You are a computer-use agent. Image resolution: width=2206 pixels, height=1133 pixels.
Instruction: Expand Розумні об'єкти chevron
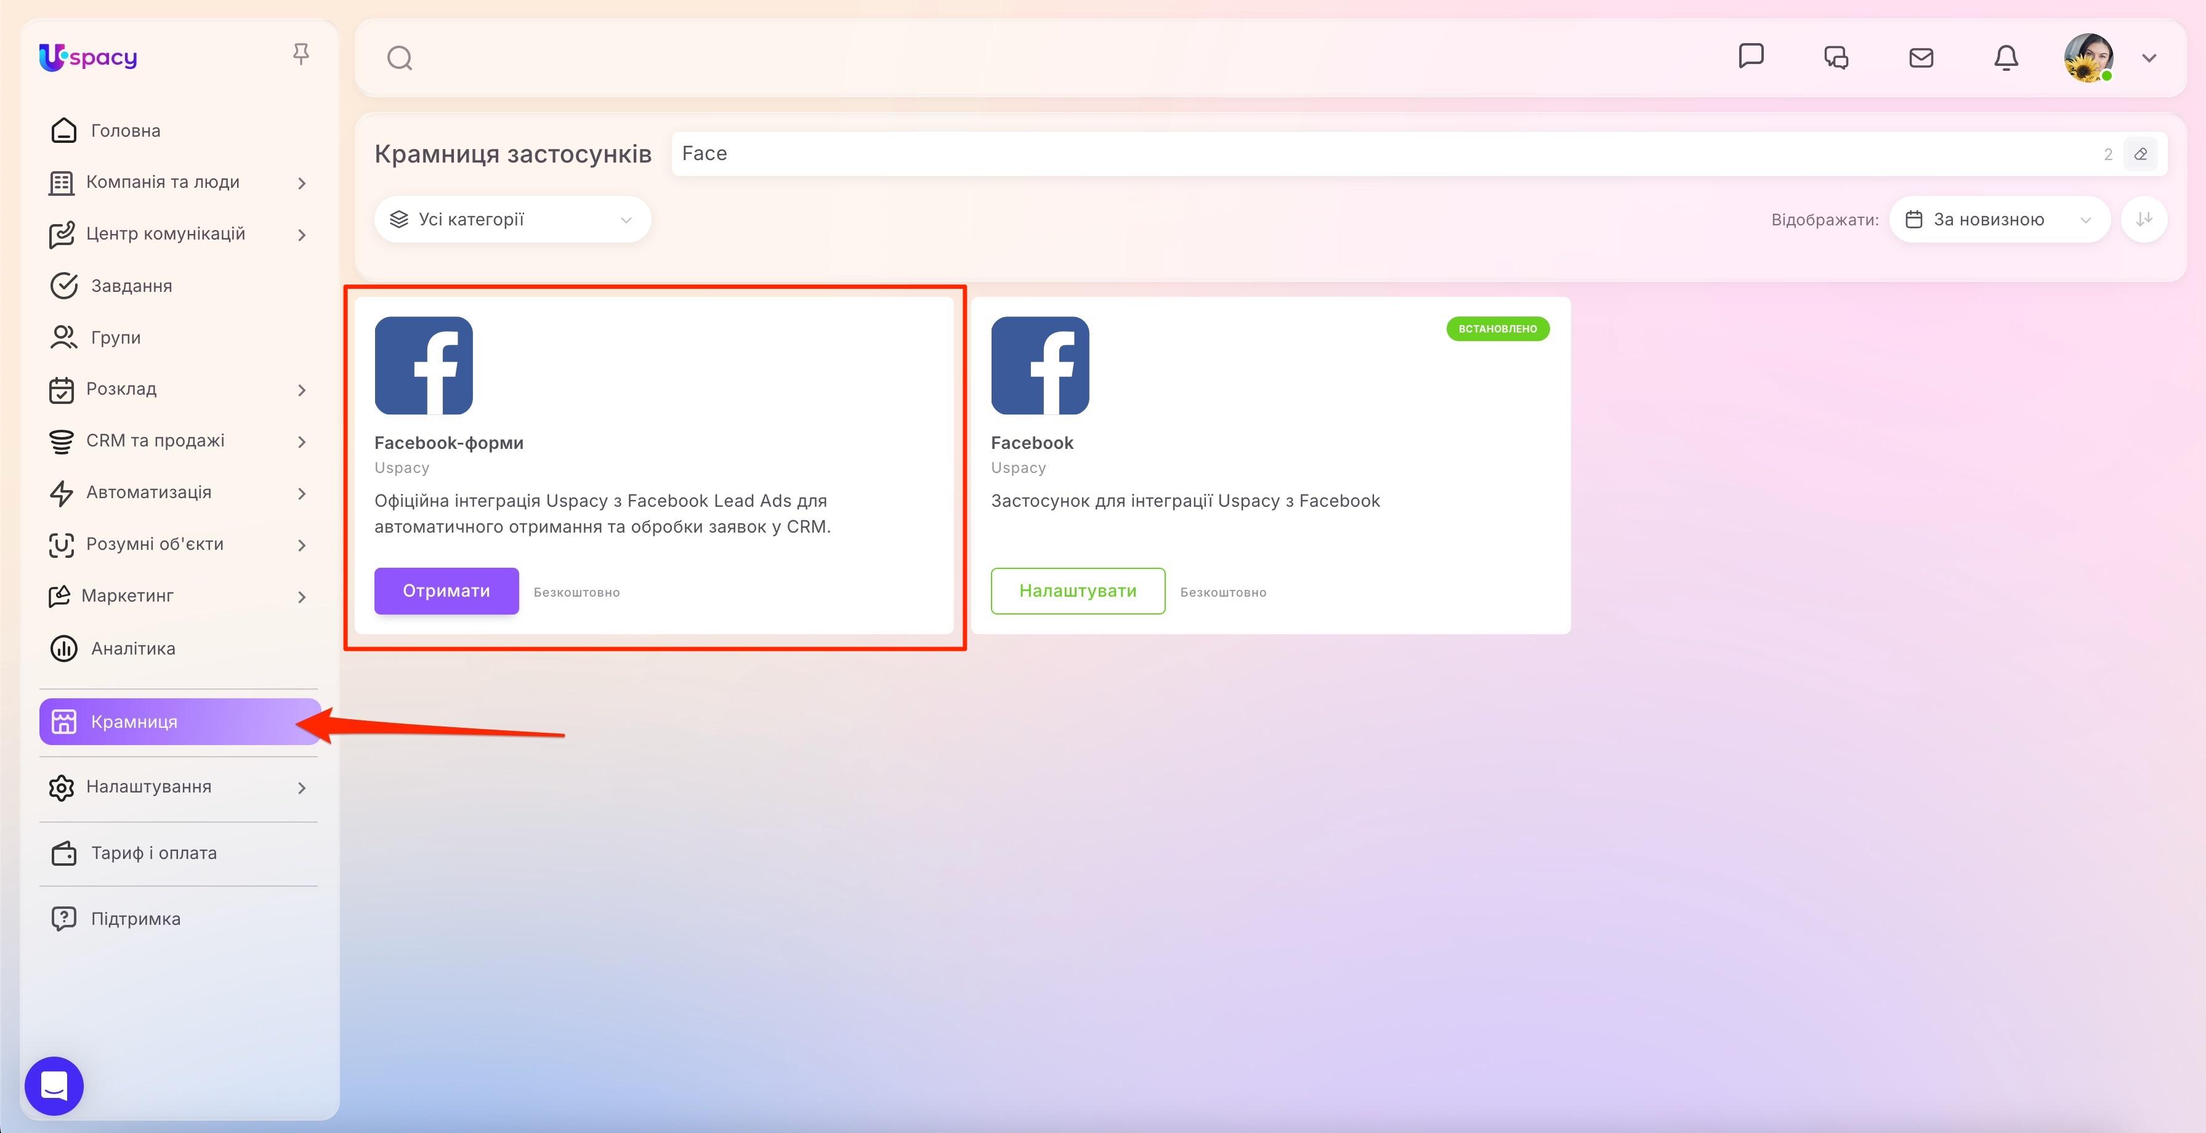301,546
